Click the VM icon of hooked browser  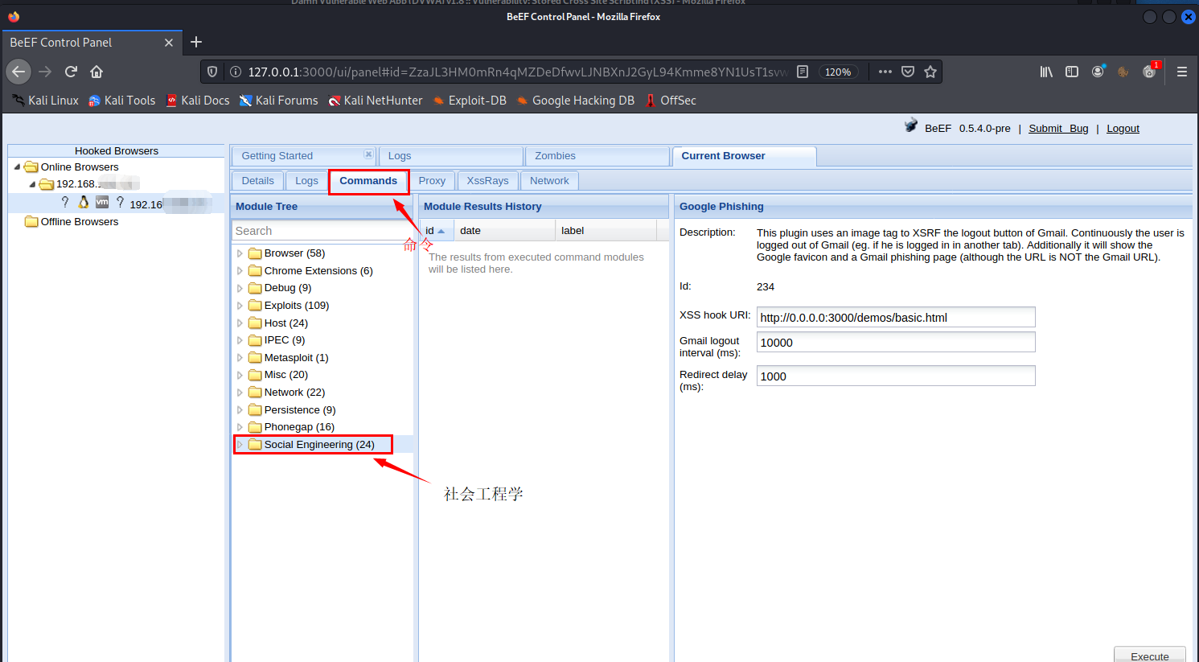102,202
